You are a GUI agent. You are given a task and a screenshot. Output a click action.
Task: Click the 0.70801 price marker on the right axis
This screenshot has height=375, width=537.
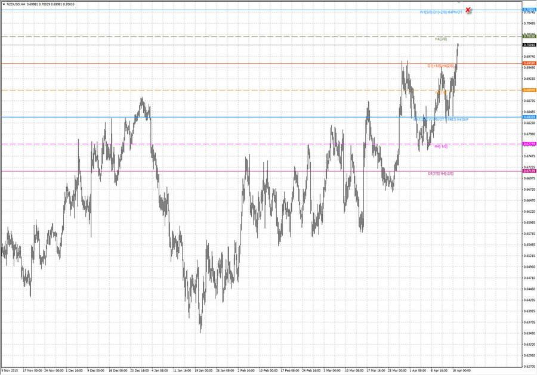tap(529, 9)
